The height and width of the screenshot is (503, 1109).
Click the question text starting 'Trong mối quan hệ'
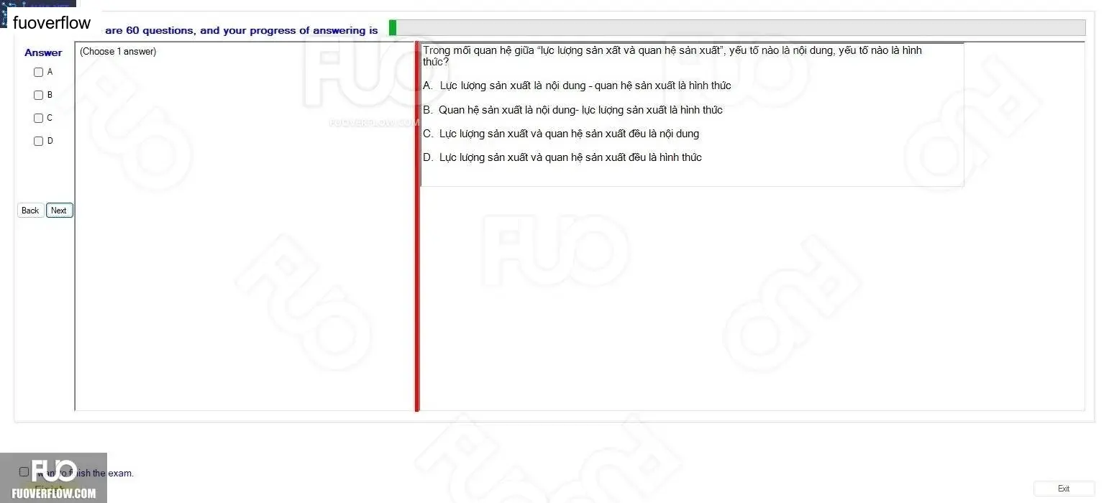coord(672,56)
